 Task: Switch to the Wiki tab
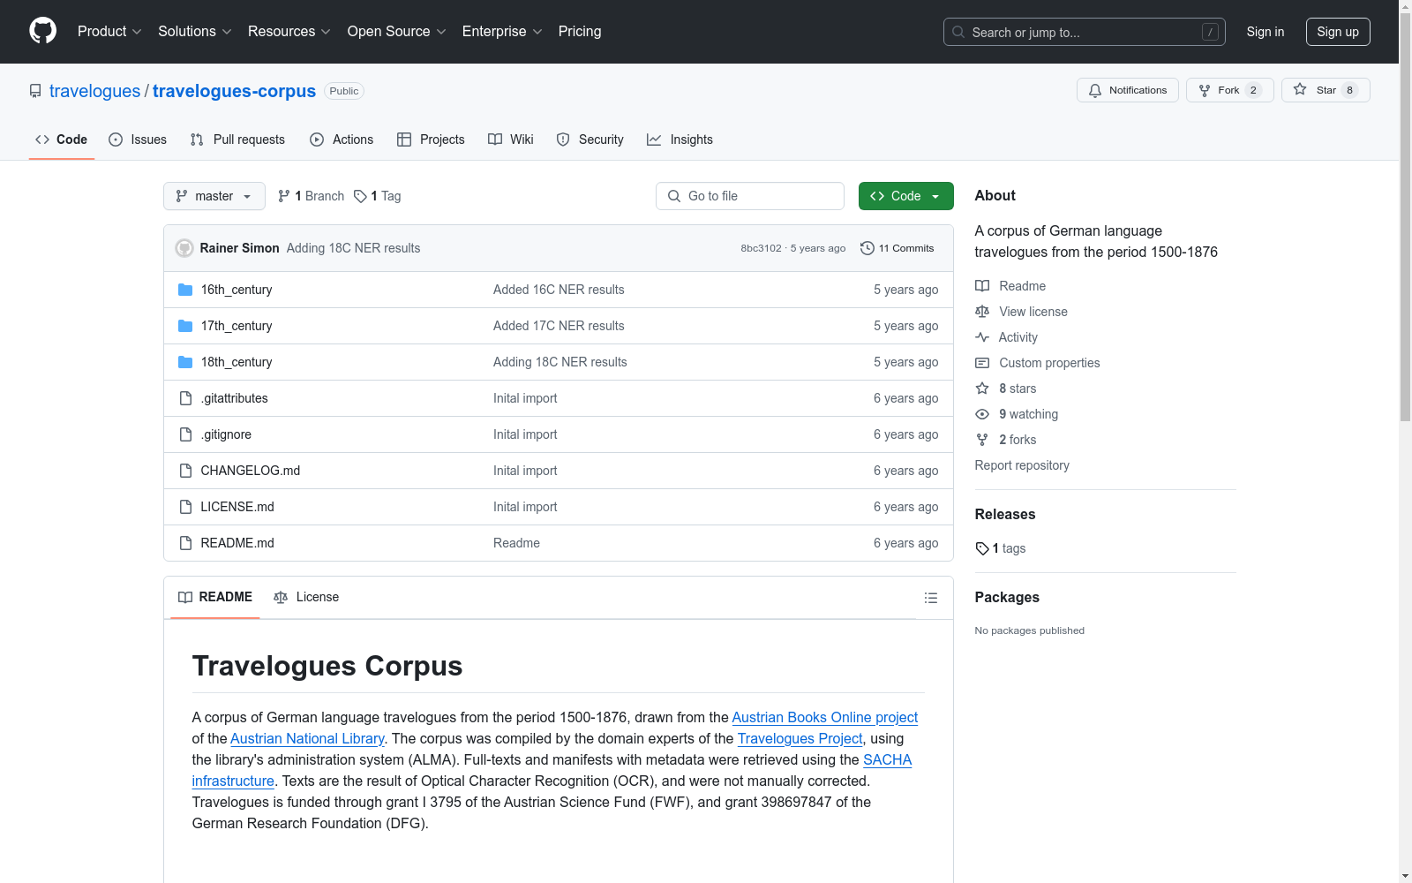point(511,140)
